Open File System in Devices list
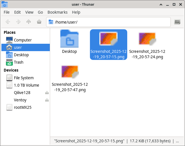 coord(24,78)
